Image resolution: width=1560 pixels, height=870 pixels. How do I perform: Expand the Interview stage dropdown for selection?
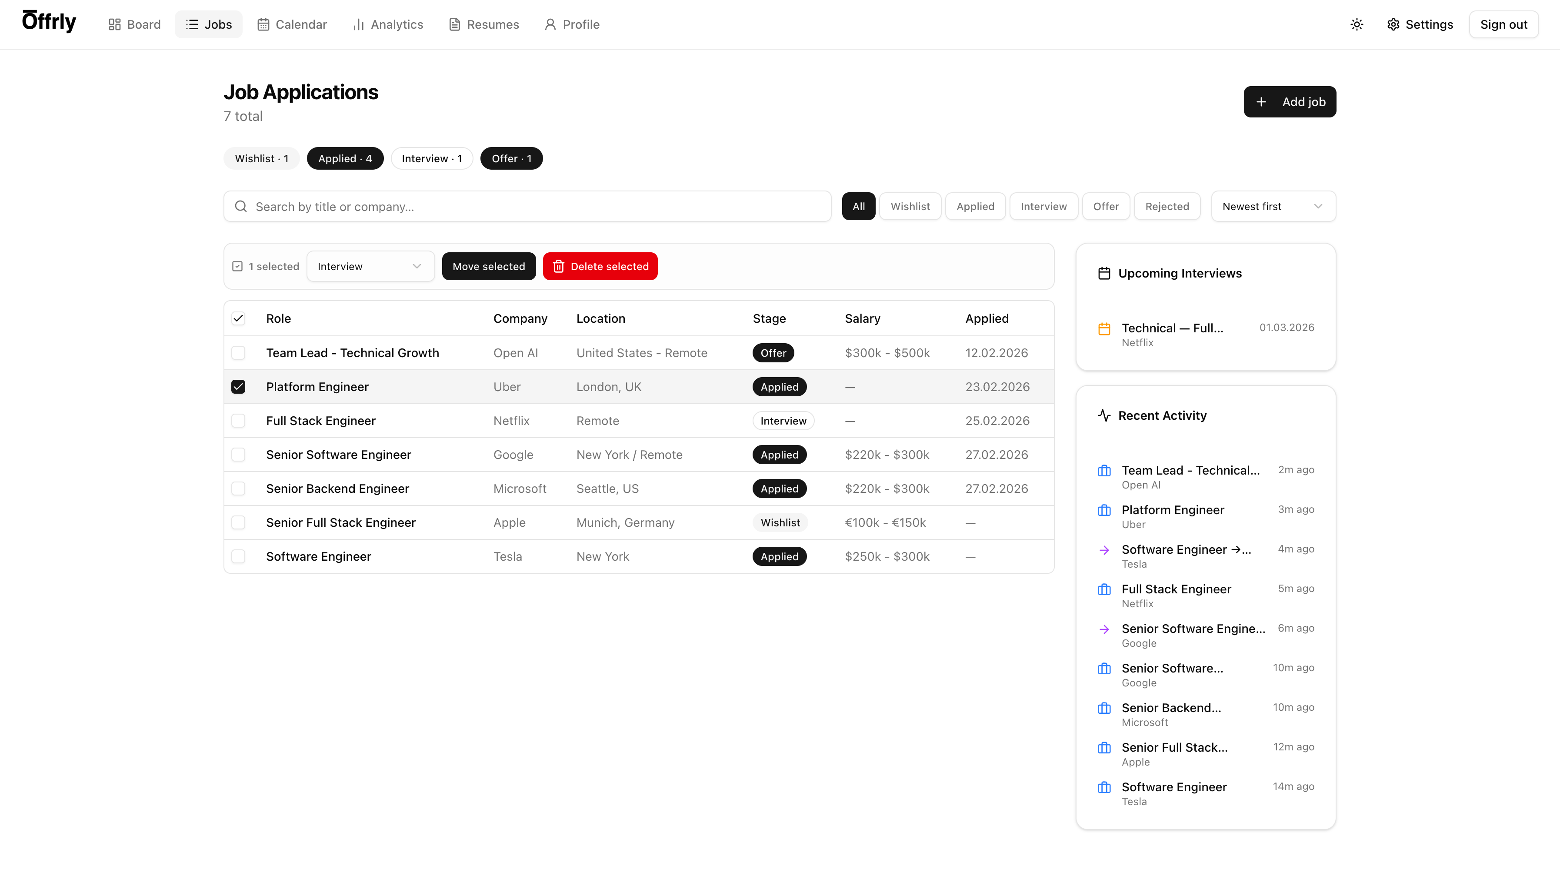point(370,267)
